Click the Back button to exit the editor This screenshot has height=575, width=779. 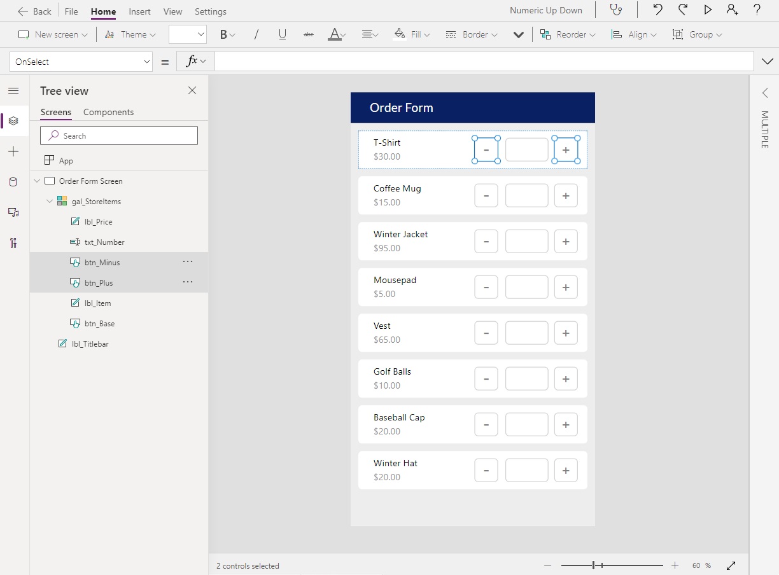[x=35, y=11]
